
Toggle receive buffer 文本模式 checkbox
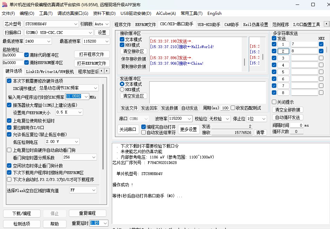122,39
